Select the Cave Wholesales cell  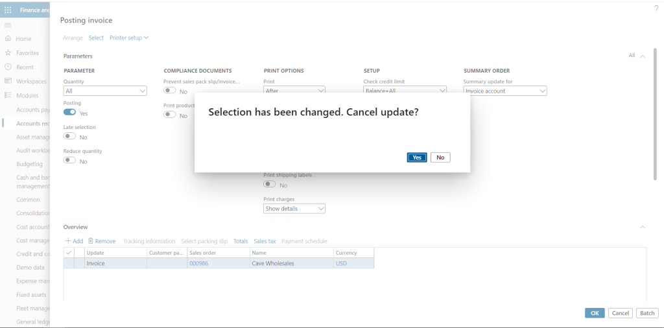pos(292,263)
